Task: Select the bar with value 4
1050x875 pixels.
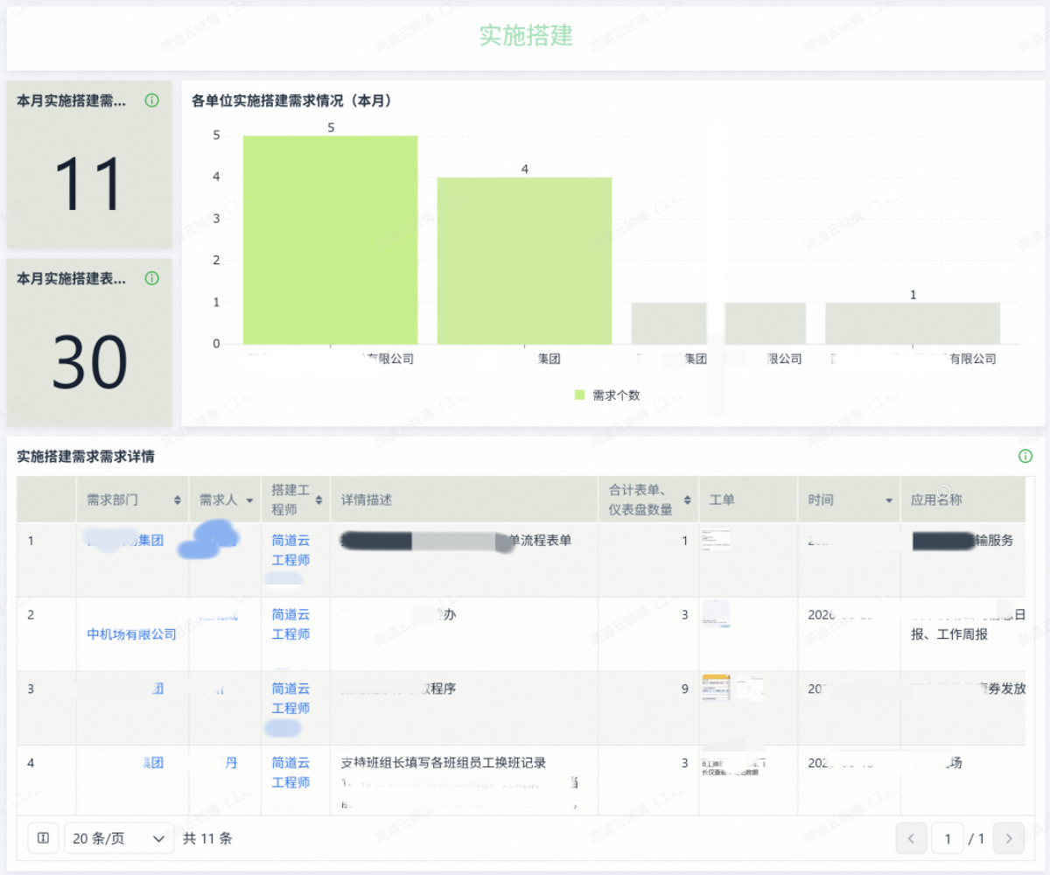Action: (x=524, y=261)
